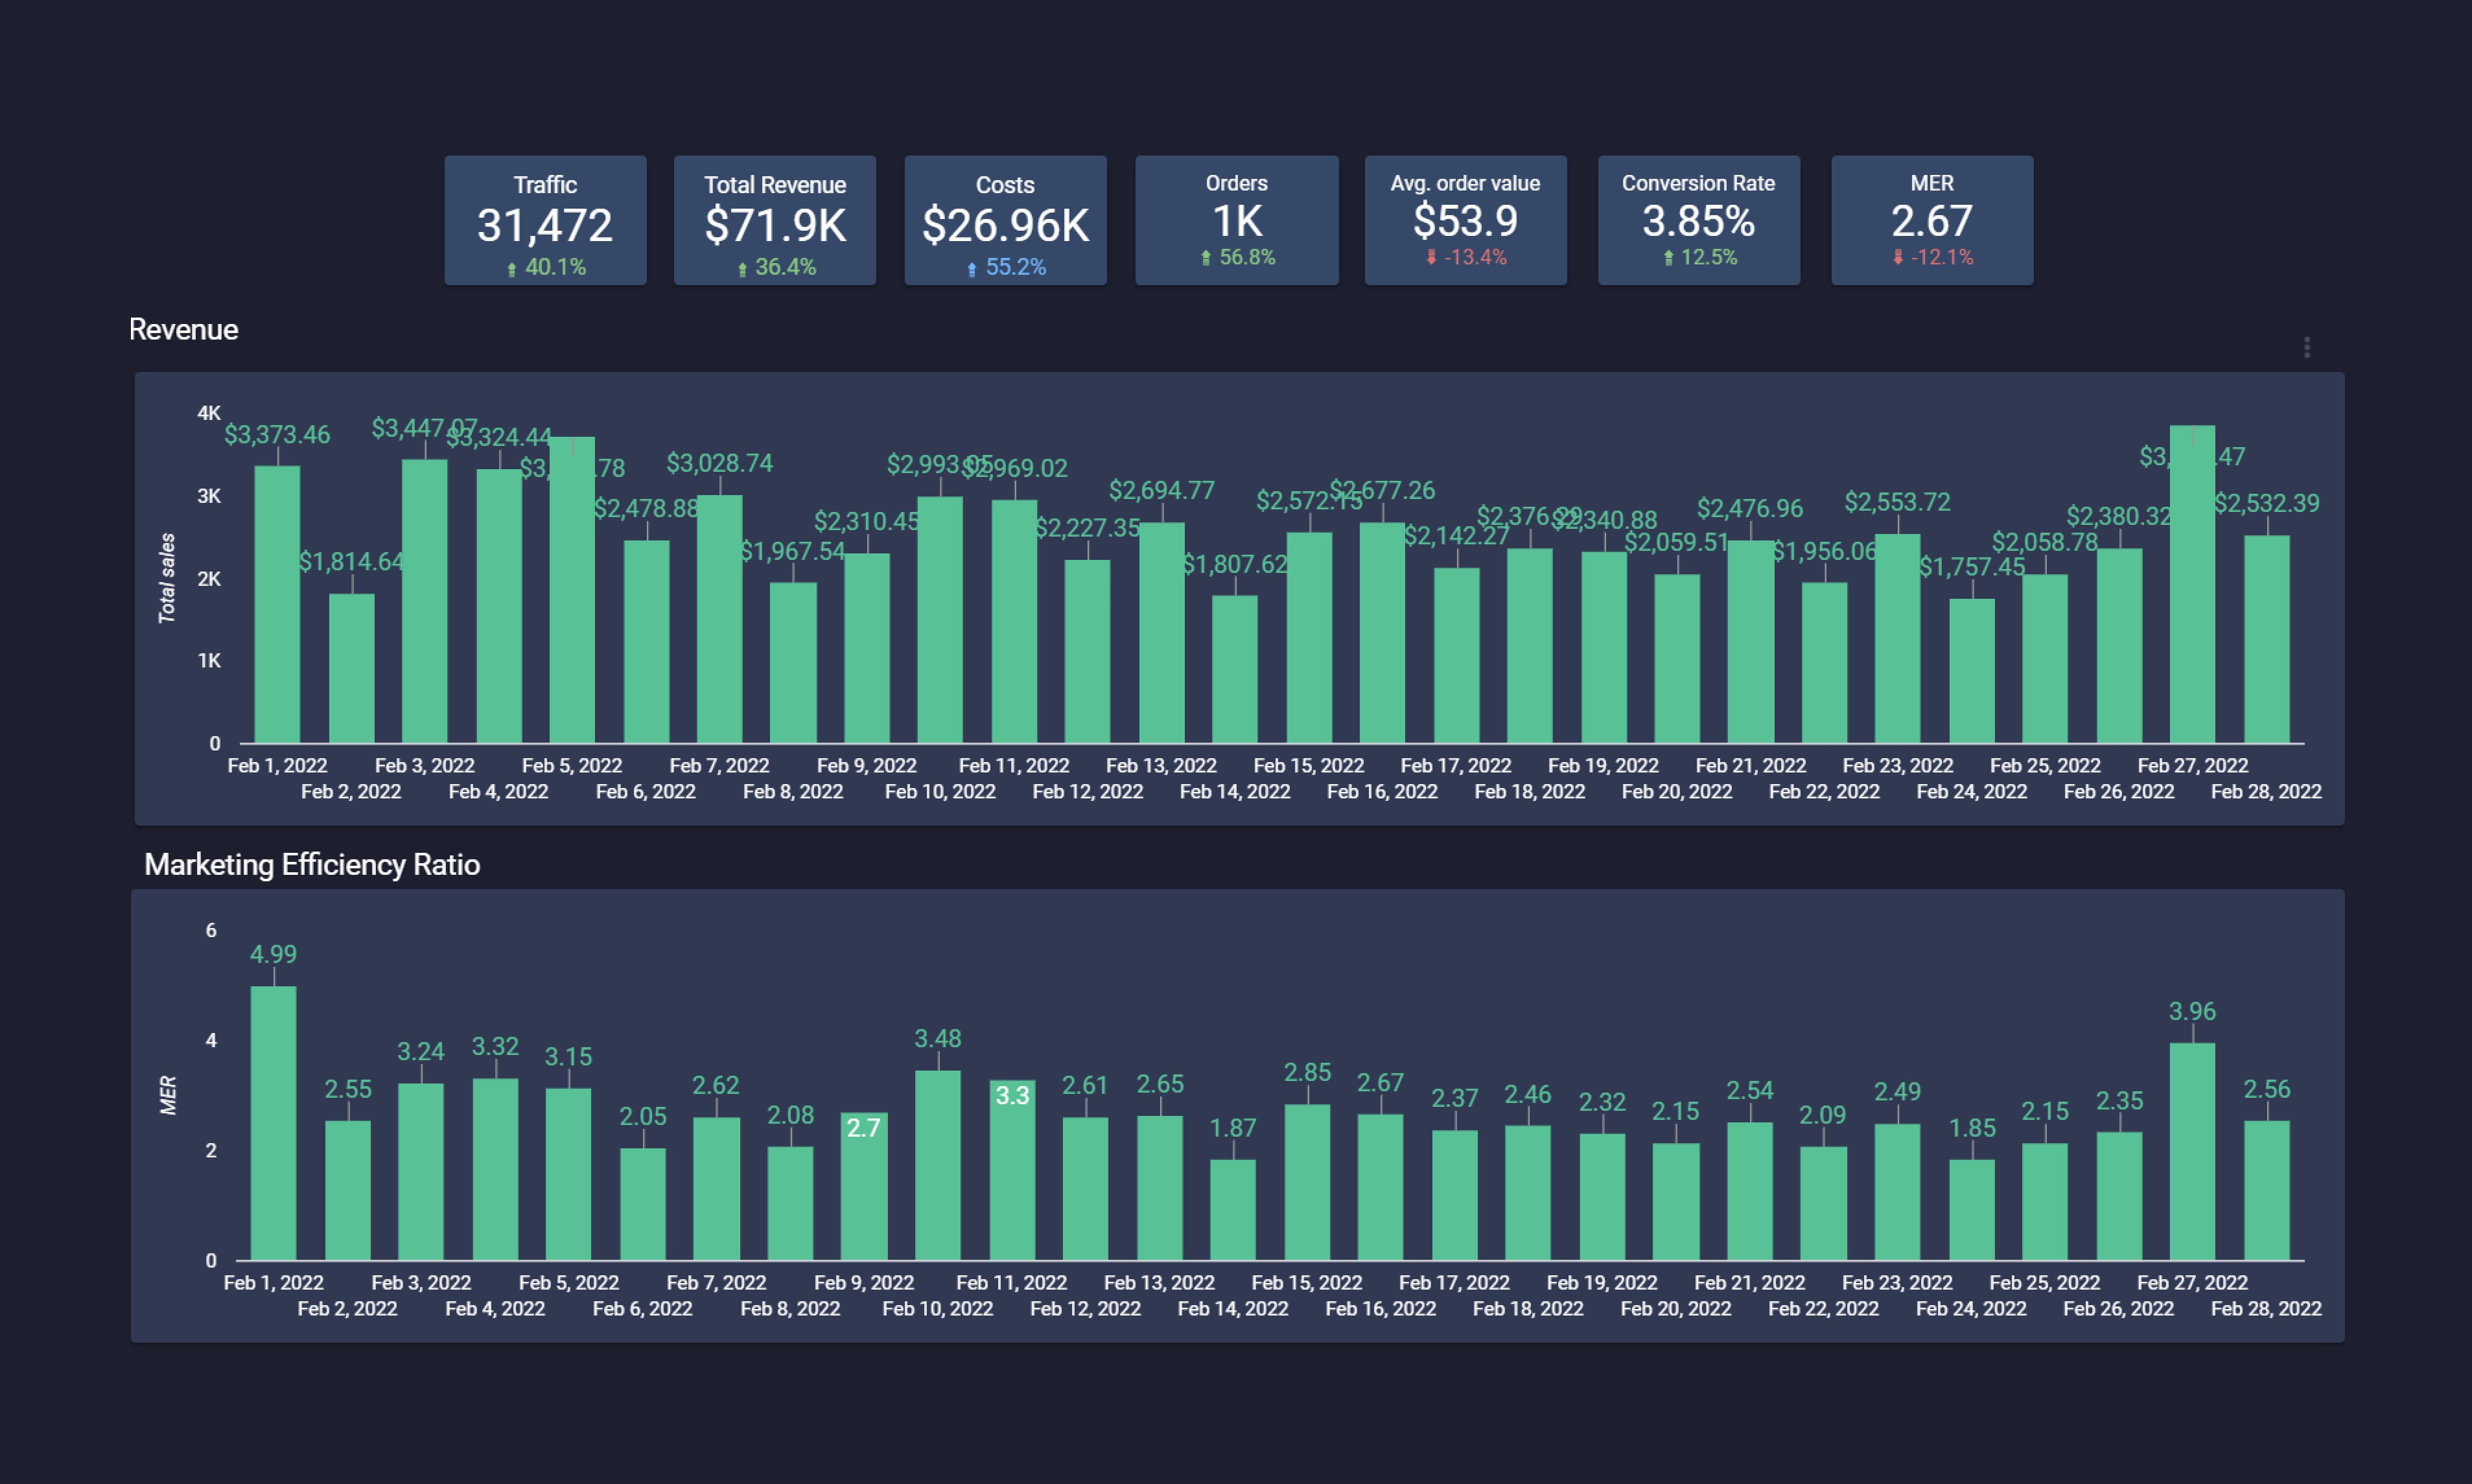The height and width of the screenshot is (1484, 2472).
Task: Click the Orders 56.8% change indicator
Action: 1238,257
